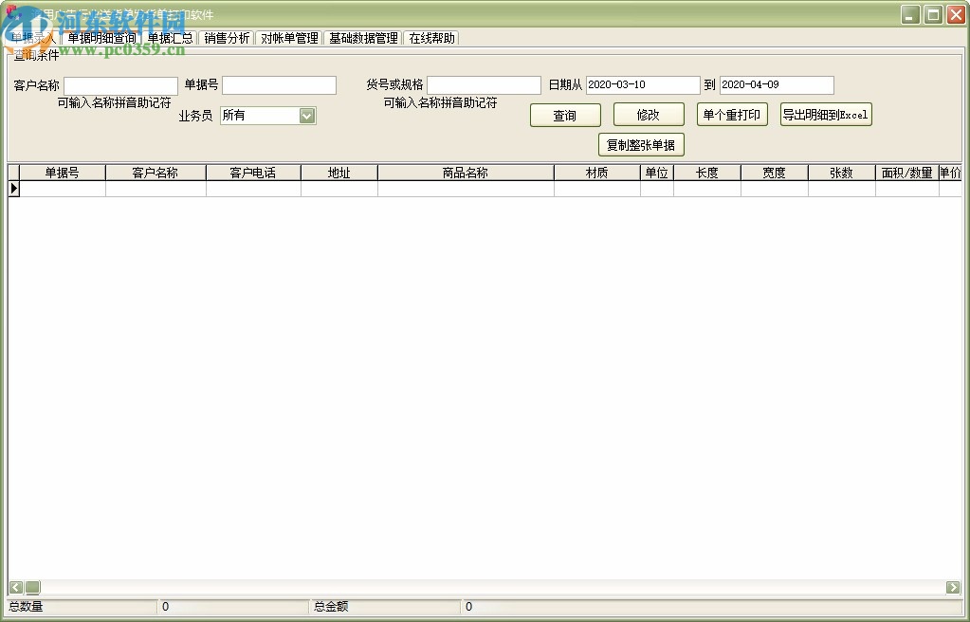Click the 导出明细到Excel button

826,115
